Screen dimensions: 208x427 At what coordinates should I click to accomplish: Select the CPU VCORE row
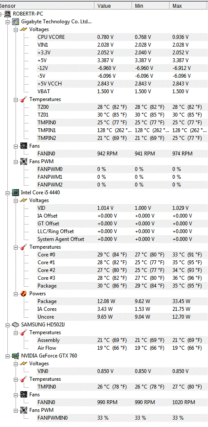click(x=122, y=37)
